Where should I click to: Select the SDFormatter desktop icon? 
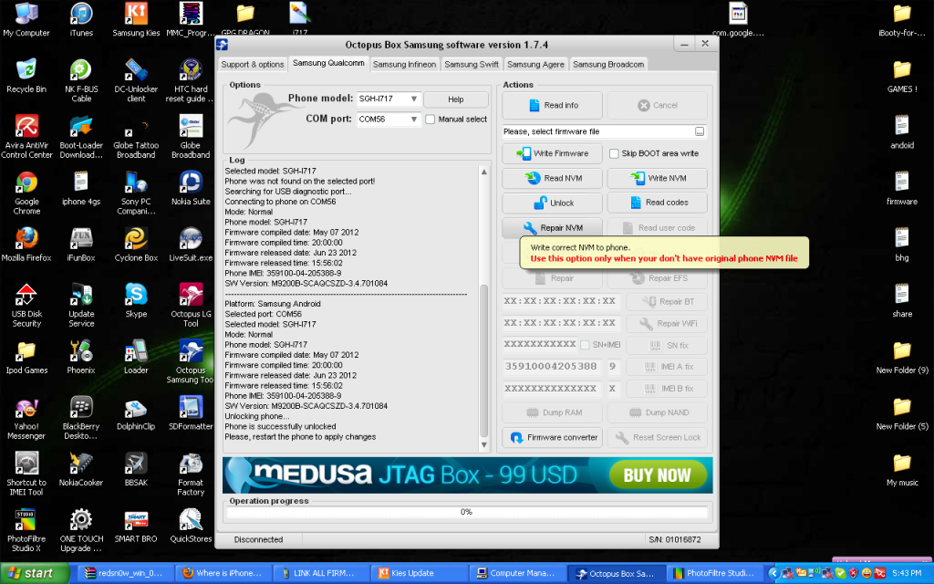click(x=191, y=412)
